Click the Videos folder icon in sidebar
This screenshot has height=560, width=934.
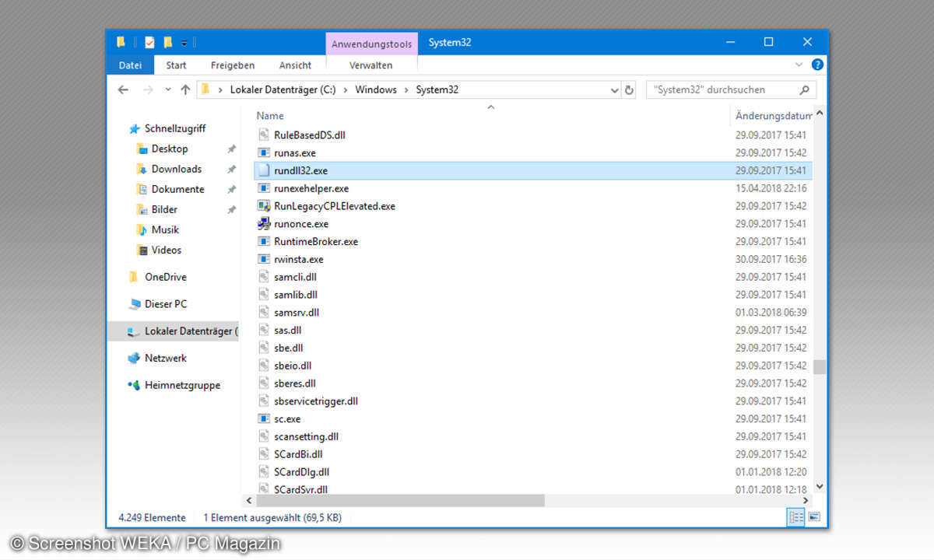[x=142, y=250]
